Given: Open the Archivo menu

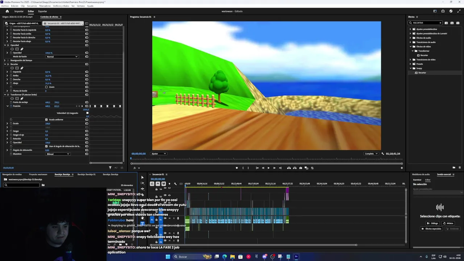Looking at the screenshot, I should 5,6.
